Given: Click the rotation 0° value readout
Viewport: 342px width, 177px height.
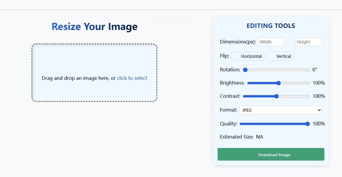Looking at the screenshot, I should point(315,70).
